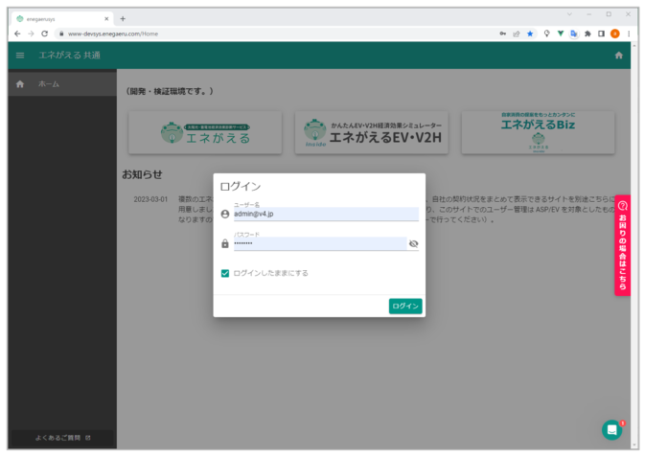Click the （開発・検証環境です。） text

click(169, 91)
